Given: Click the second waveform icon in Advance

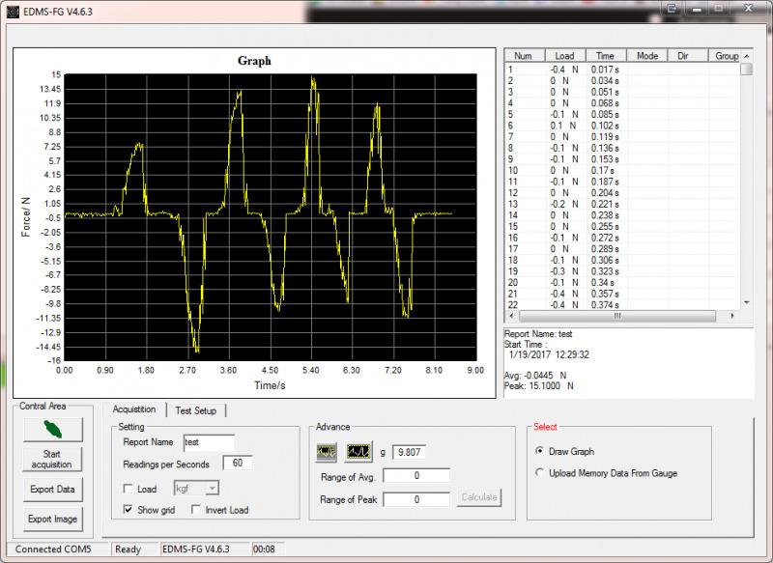Looking at the screenshot, I should pyautogui.click(x=358, y=451).
